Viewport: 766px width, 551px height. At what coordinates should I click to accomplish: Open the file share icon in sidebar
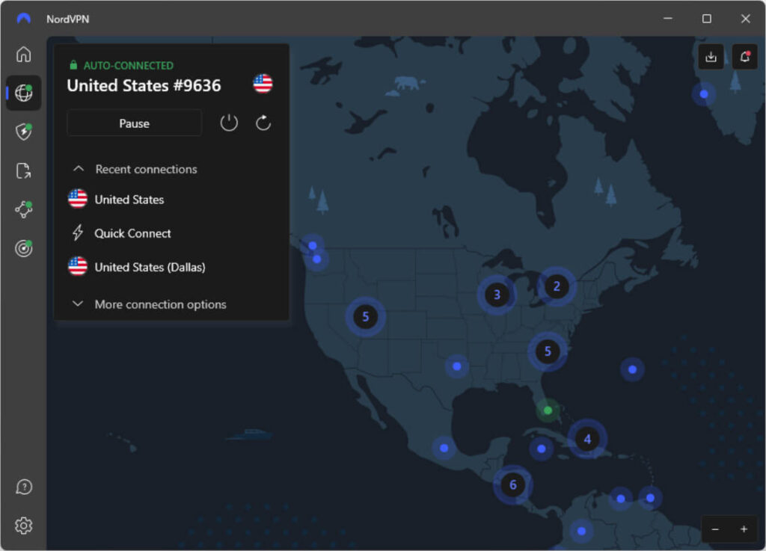(23, 170)
